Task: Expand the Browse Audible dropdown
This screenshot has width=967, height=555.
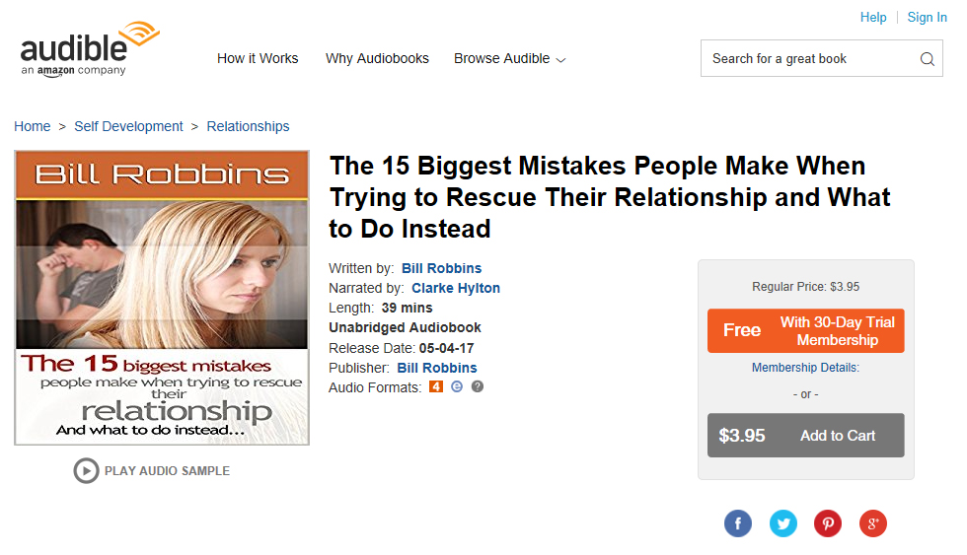Action: point(509,58)
